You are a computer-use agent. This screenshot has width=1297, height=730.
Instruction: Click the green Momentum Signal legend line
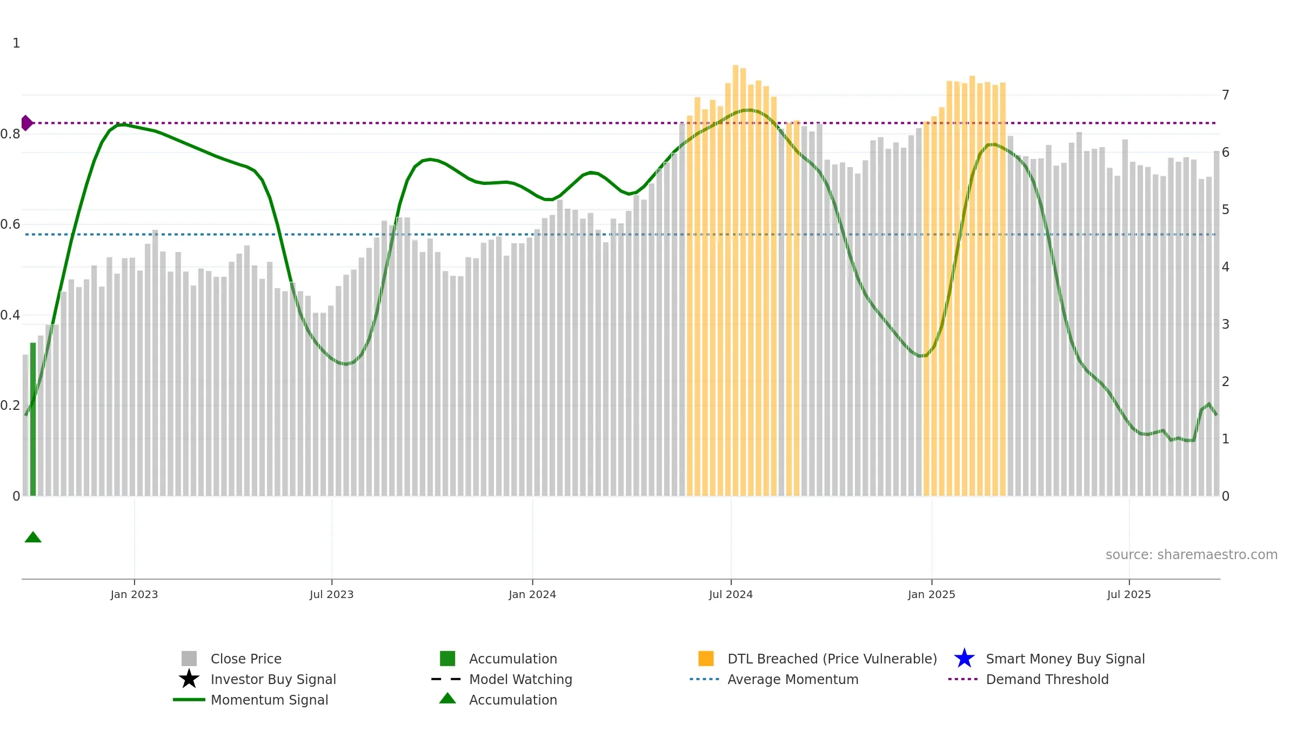click(189, 700)
